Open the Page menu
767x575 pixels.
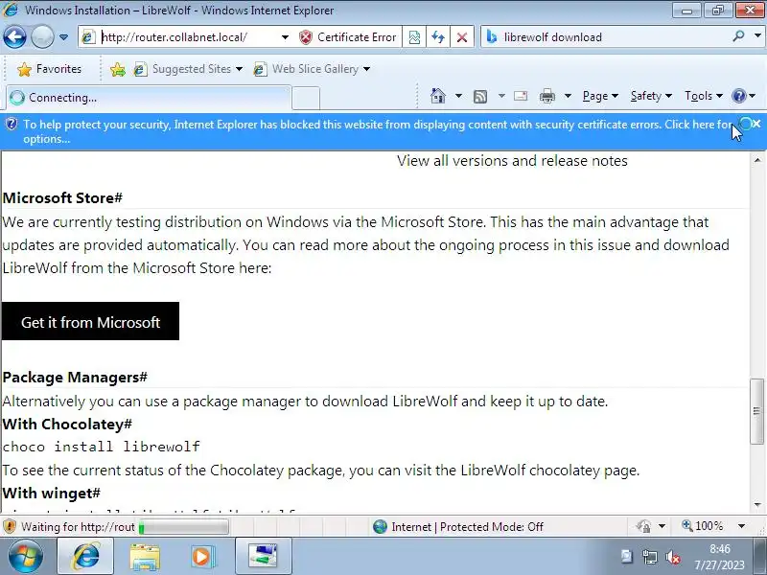coord(600,96)
